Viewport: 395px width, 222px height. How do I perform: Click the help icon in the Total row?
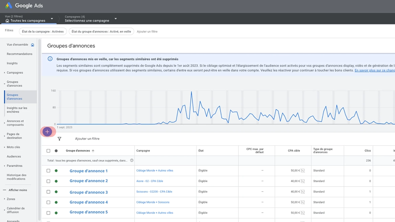coord(132,160)
